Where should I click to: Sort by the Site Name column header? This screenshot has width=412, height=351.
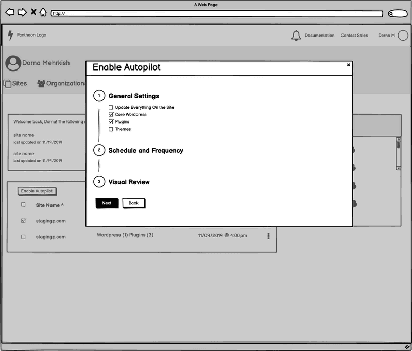click(49, 205)
